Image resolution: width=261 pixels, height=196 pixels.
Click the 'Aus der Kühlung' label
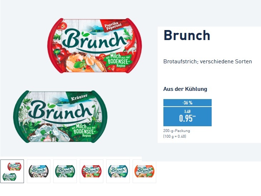coord(185,89)
